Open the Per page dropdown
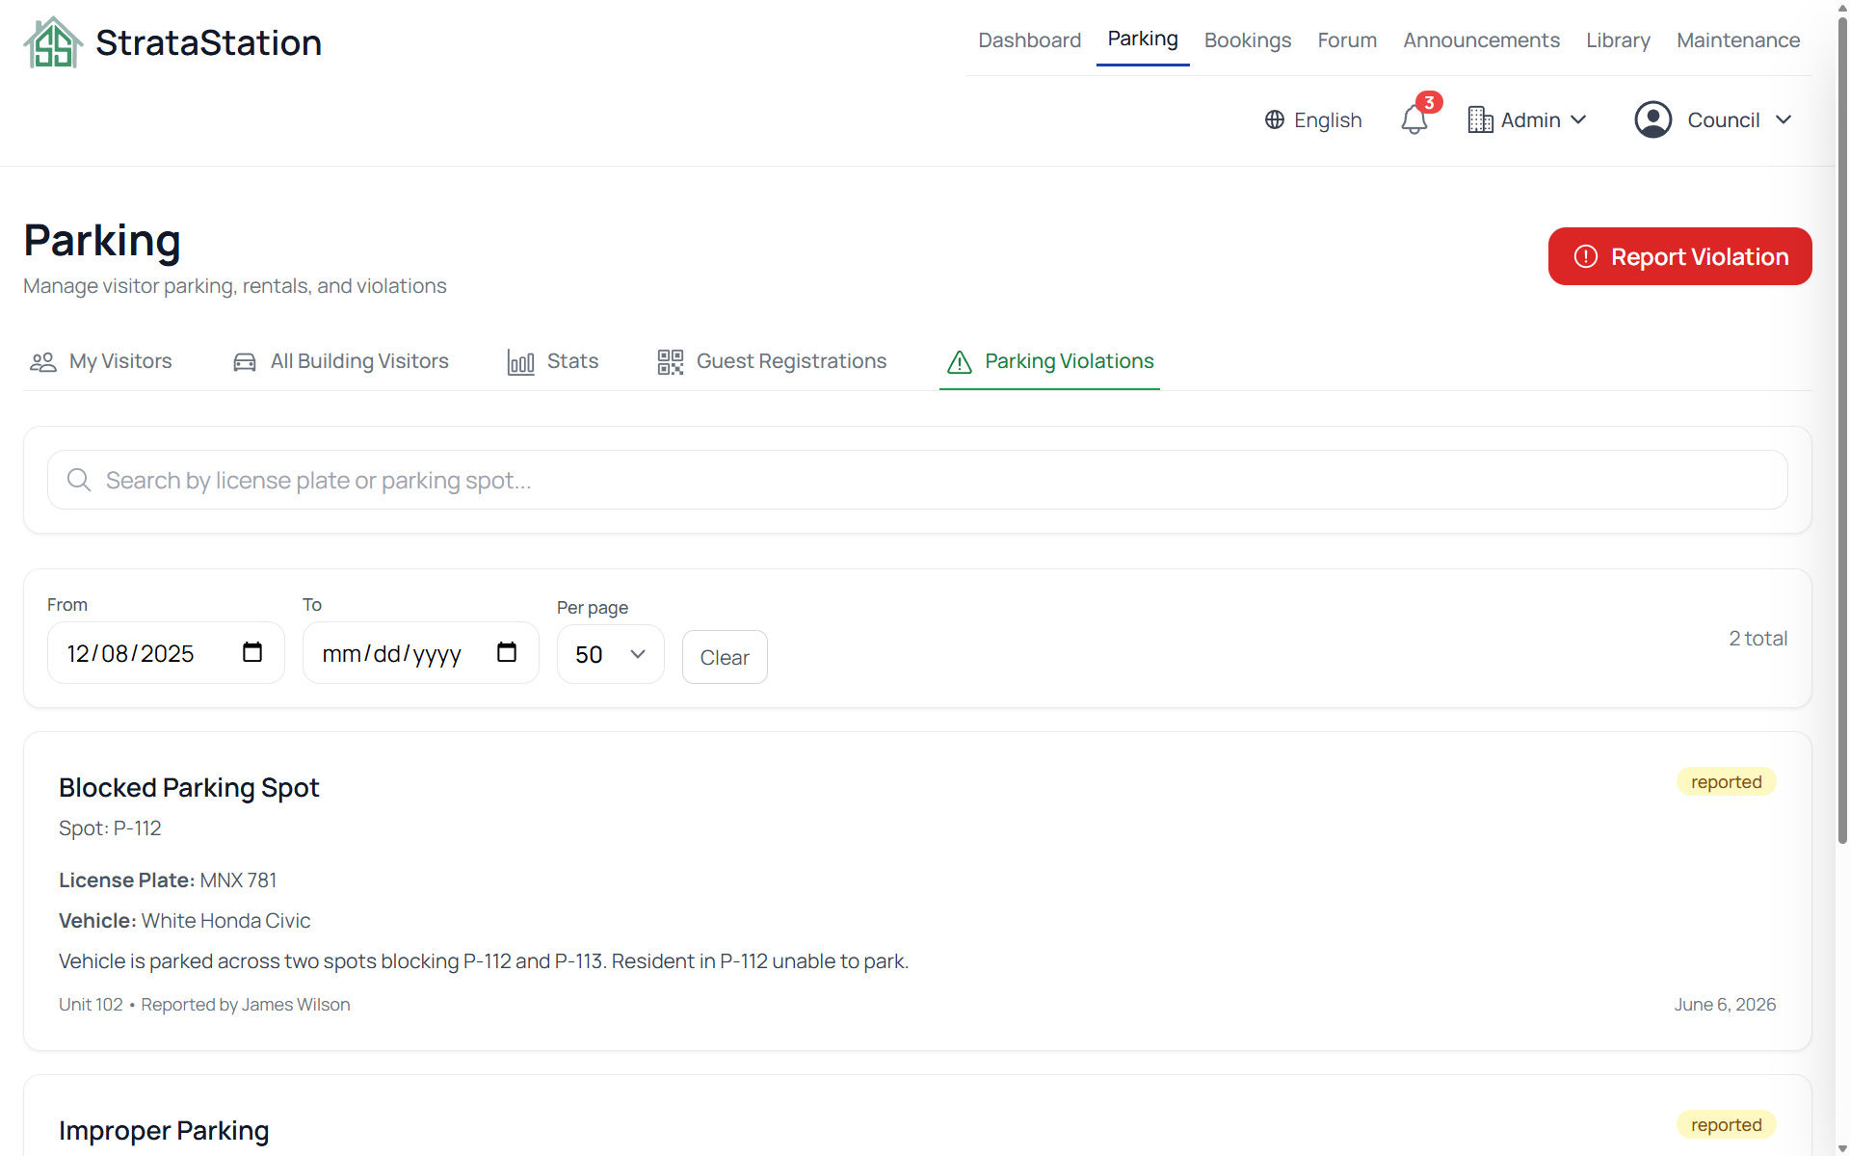The height and width of the screenshot is (1156, 1850). tap(611, 654)
